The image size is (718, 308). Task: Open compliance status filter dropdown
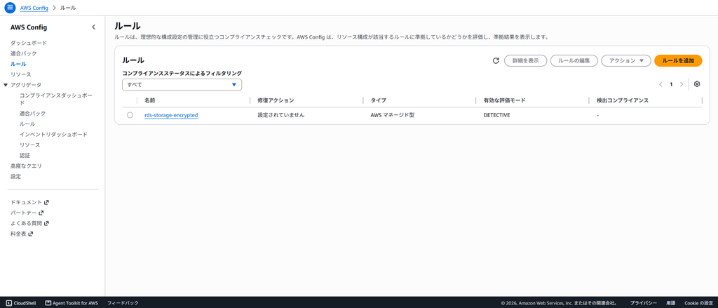(182, 85)
